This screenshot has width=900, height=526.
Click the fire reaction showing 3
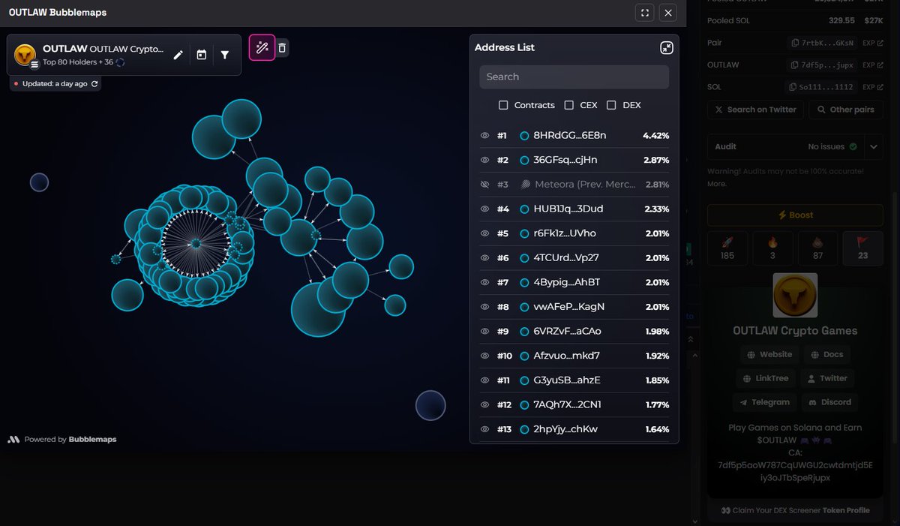click(772, 250)
